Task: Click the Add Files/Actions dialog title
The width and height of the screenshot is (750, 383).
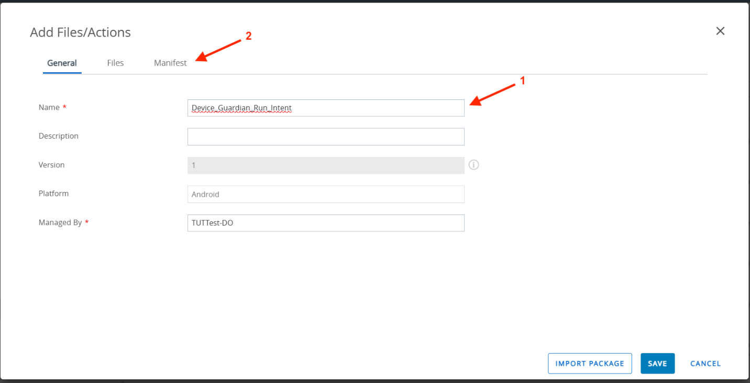Action: 81,32
